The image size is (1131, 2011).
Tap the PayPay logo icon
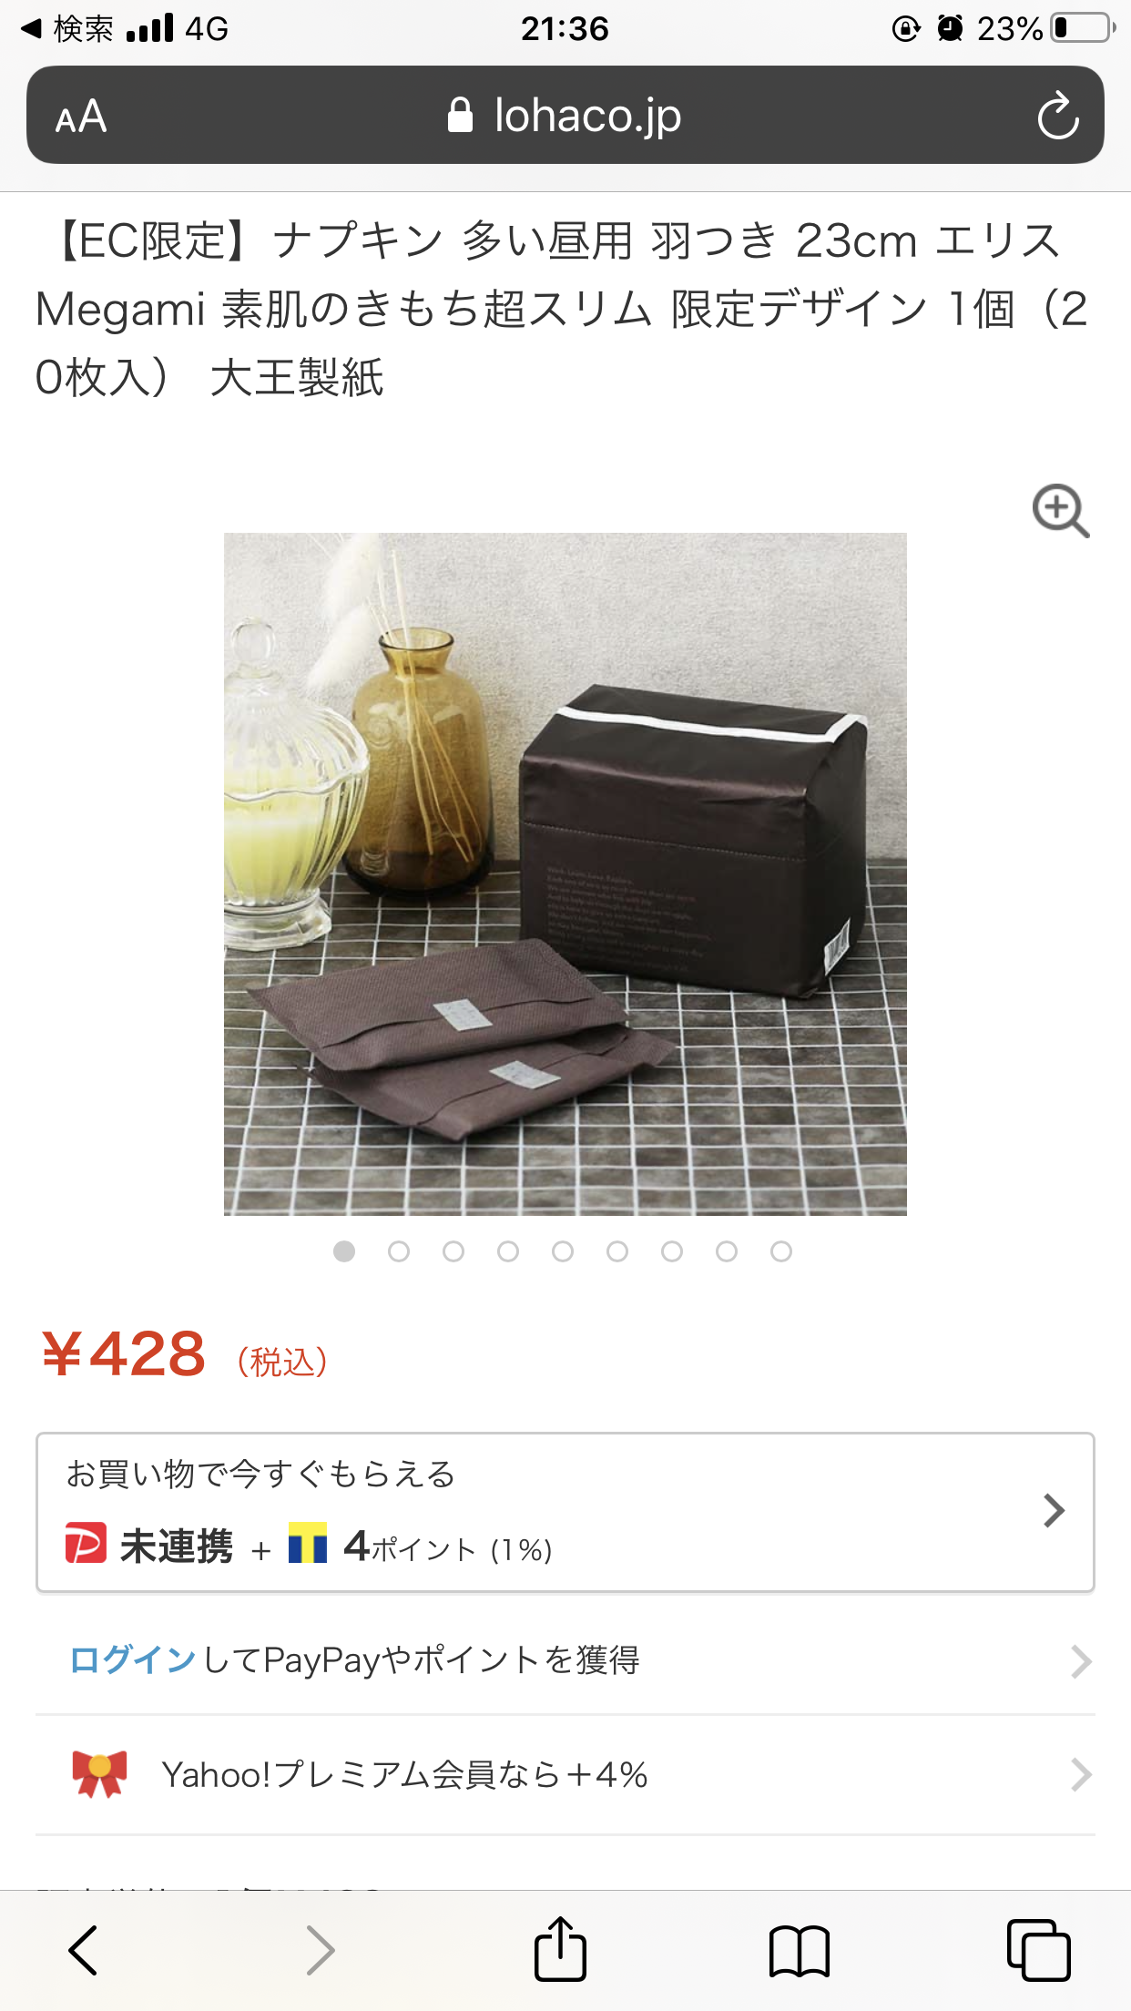tap(86, 1542)
